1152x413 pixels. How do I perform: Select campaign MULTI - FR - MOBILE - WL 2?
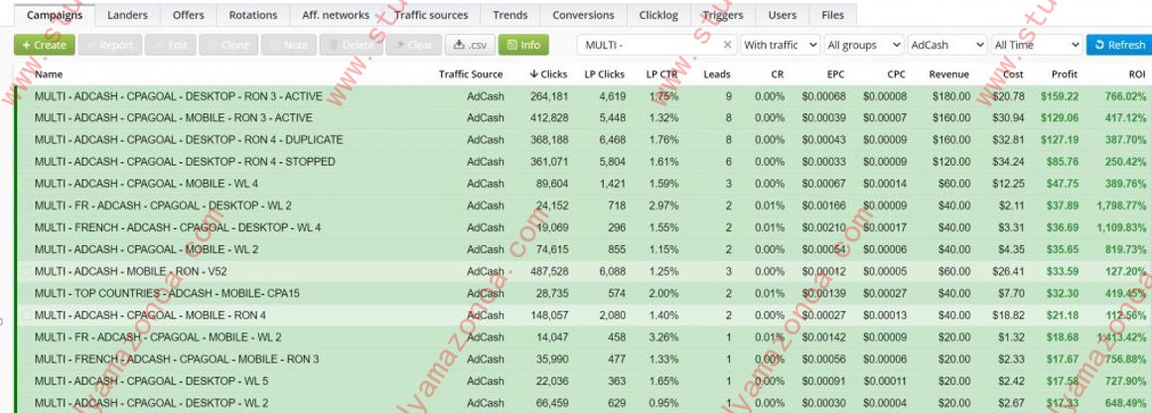coord(158,338)
